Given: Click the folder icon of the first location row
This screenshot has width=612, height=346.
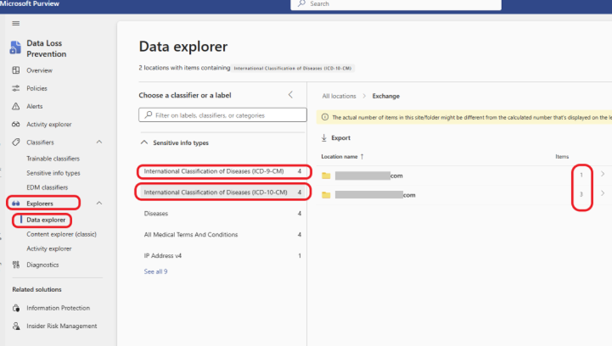Looking at the screenshot, I should [326, 176].
